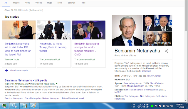Click the action center flag icon in the tray
The height and width of the screenshot is (109, 188).
(x=160, y=106)
